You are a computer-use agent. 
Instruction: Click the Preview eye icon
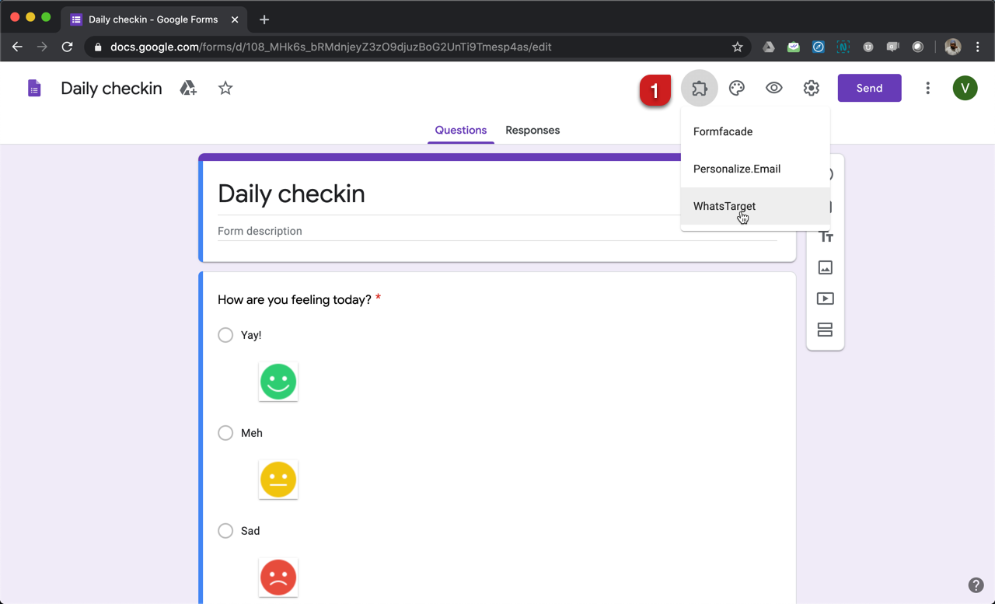click(x=773, y=89)
